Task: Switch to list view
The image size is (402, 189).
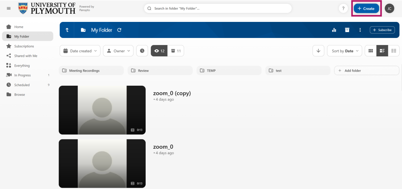Action: (394, 51)
